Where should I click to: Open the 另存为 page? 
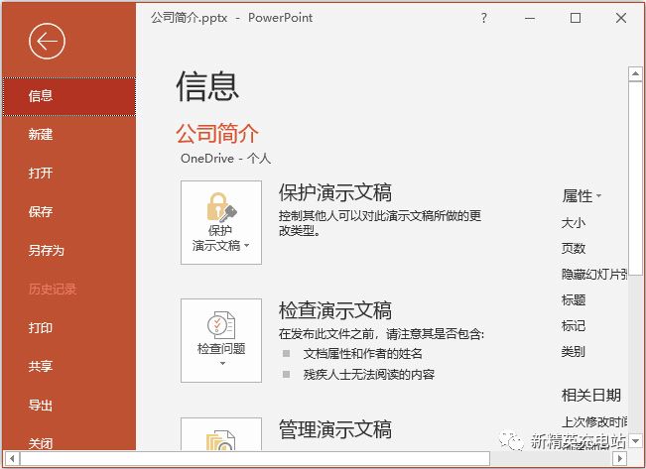click(x=68, y=250)
